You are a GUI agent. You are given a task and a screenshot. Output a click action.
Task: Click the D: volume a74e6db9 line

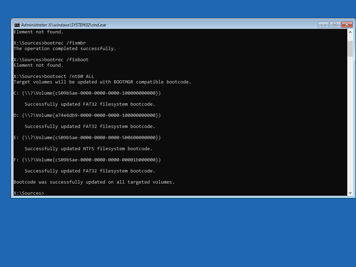tap(87, 115)
